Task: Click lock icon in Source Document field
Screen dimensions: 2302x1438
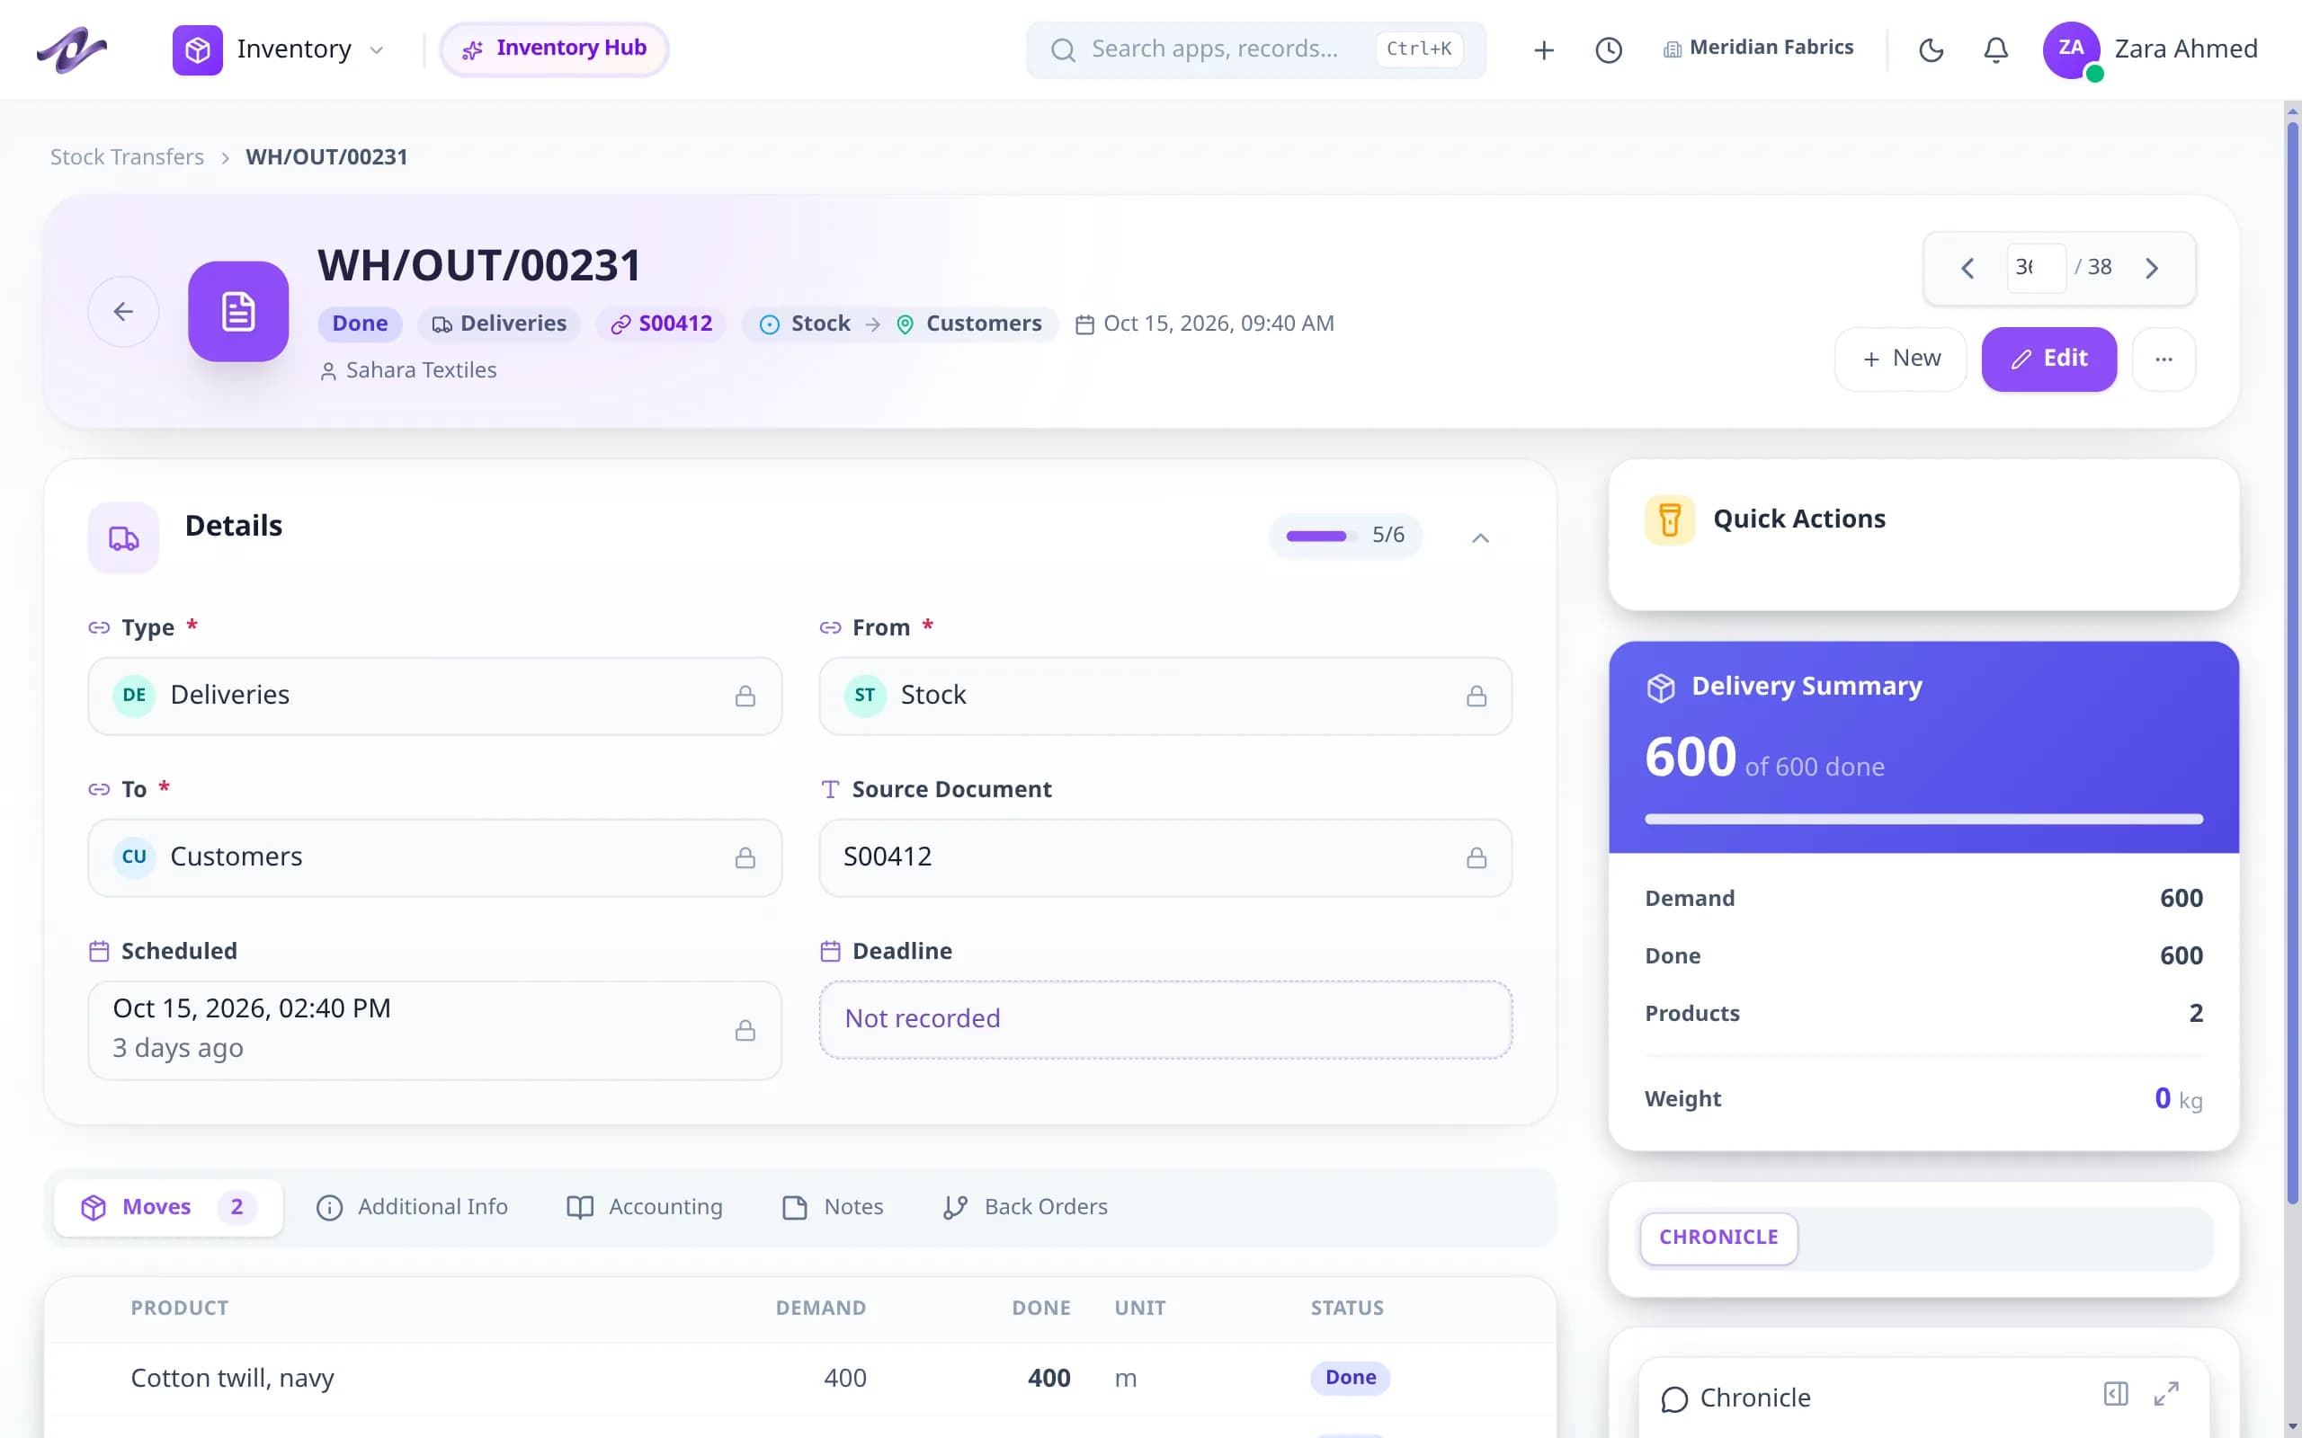Action: point(1477,857)
